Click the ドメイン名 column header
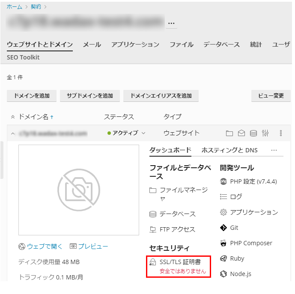This screenshot has height=294, width=295. click(33, 117)
